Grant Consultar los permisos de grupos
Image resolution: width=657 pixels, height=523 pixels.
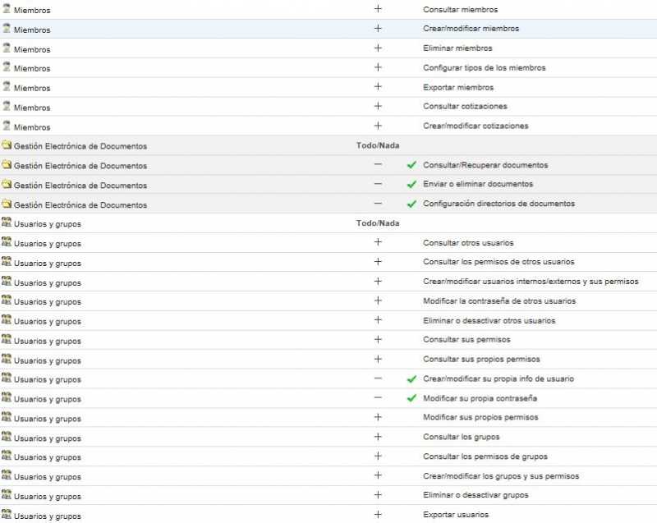378,456
